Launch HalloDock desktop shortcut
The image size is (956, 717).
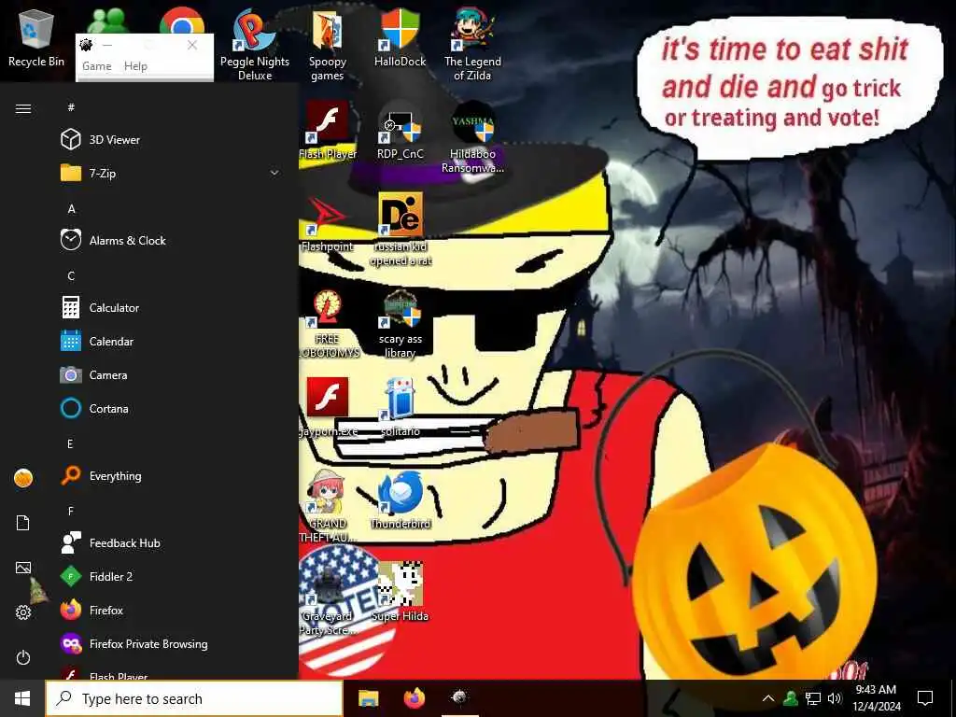tap(400, 37)
